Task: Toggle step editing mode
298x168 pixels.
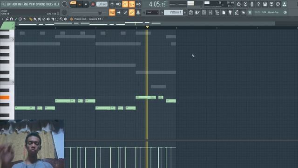Action: 125,13
